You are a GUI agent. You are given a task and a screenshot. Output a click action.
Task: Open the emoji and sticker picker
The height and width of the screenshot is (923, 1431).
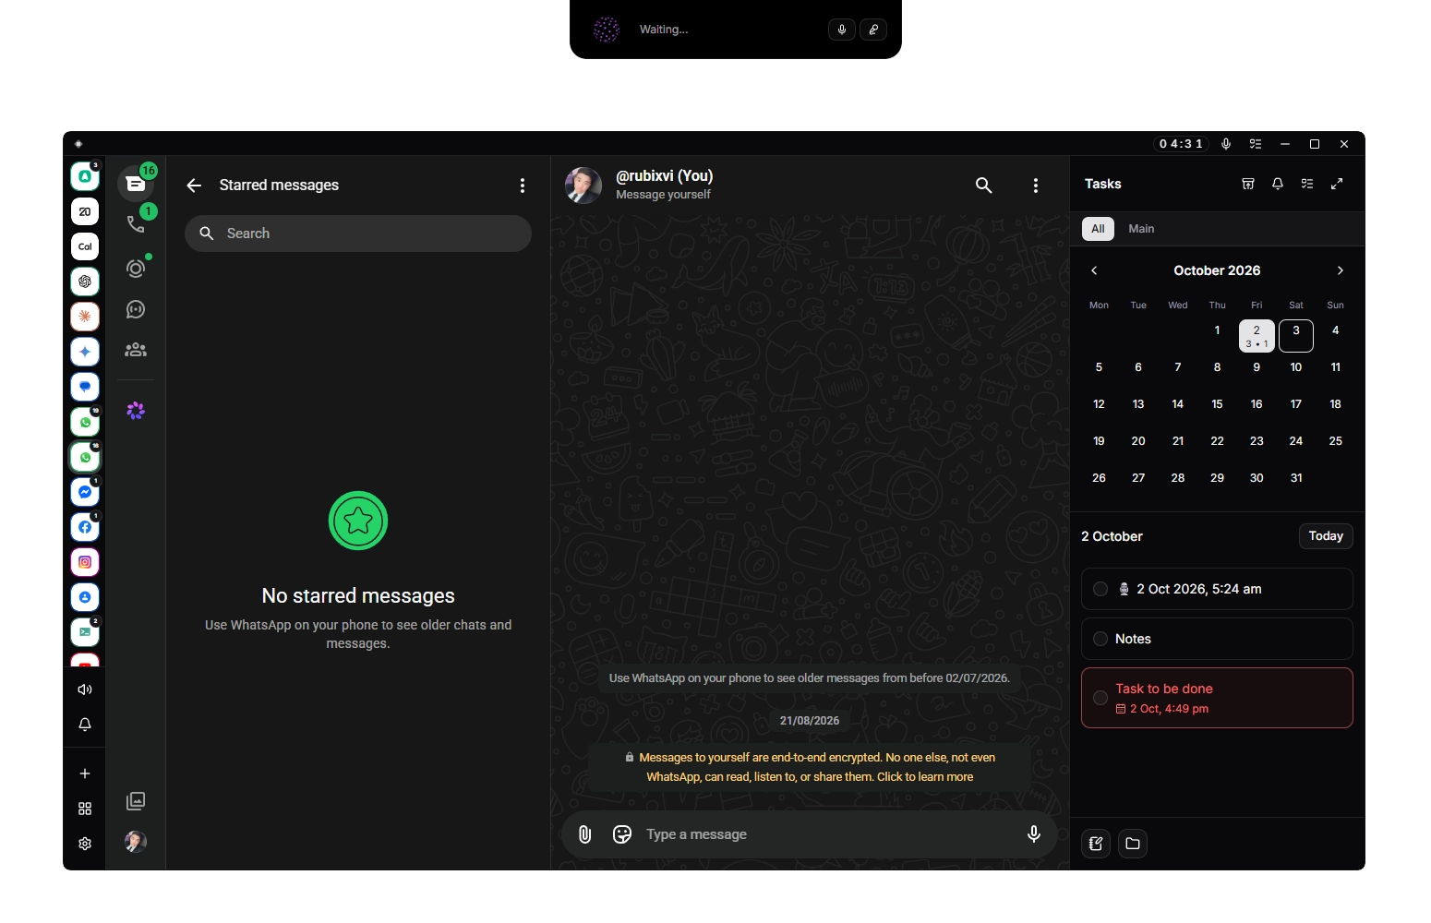pyautogui.click(x=622, y=834)
